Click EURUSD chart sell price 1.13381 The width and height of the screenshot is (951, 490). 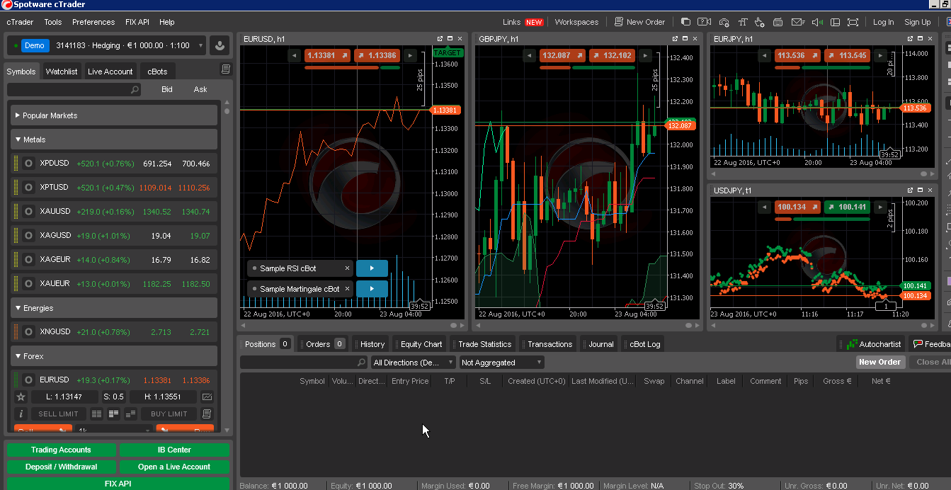click(326, 55)
